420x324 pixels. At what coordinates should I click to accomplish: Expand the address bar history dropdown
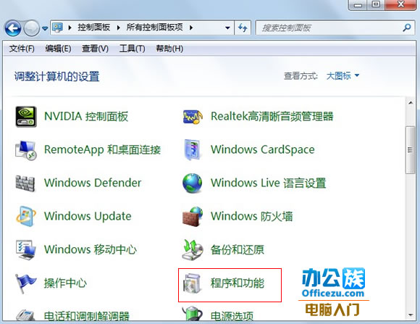(x=227, y=28)
